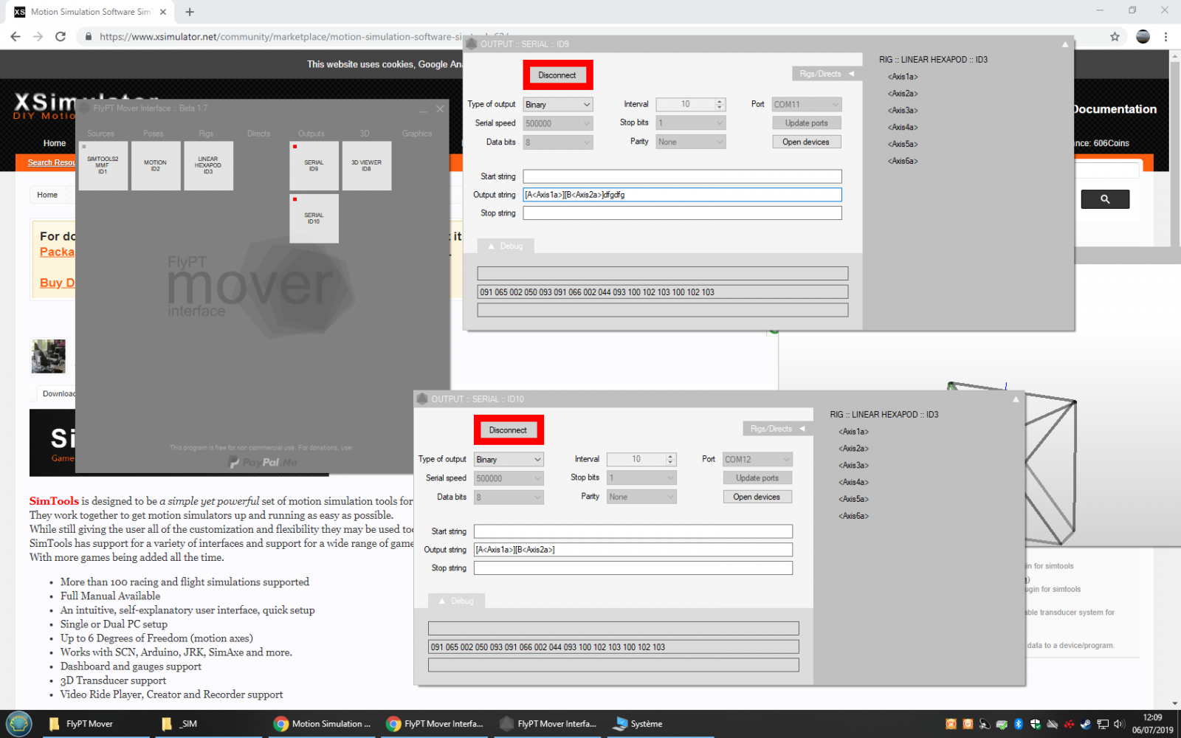
Task: Open the 3D VIEWER ID8 module
Action: 367,165
